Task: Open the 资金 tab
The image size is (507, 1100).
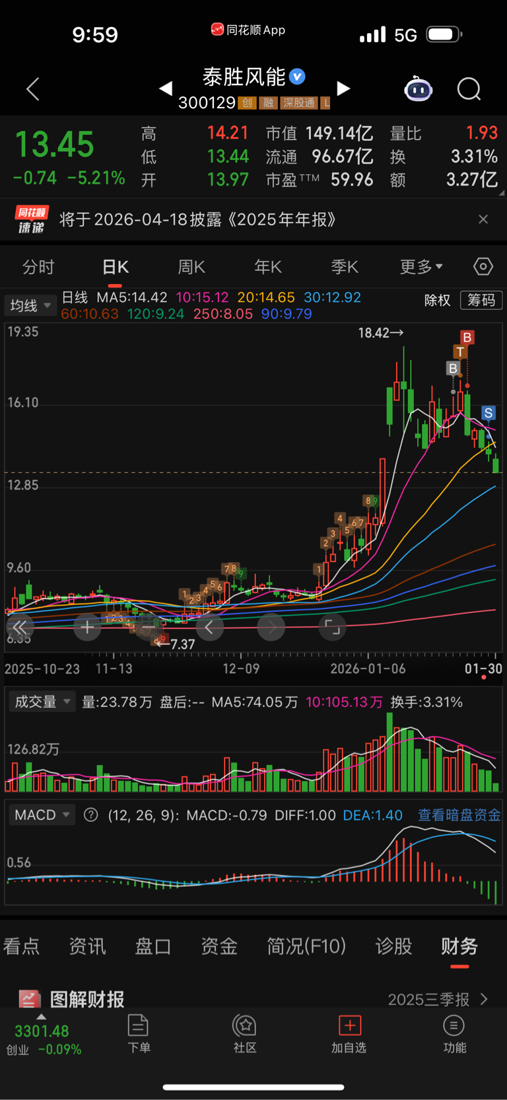Action: click(219, 946)
